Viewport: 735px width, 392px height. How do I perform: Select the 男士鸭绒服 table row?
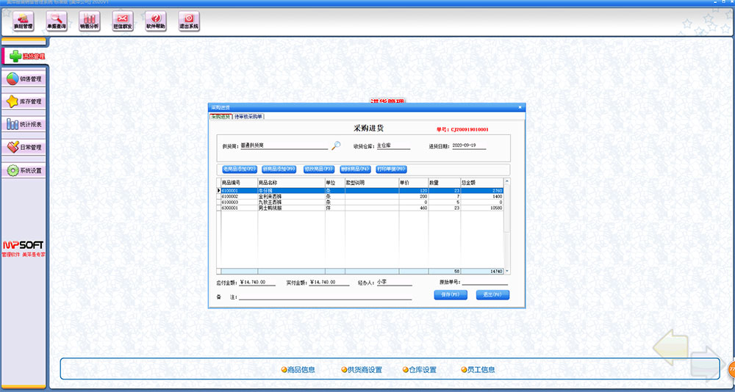pos(294,208)
